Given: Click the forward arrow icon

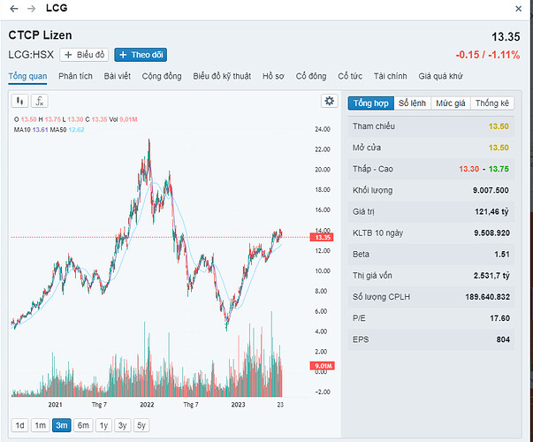Looking at the screenshot, I should pyautogui.click(x=31, y=8).
